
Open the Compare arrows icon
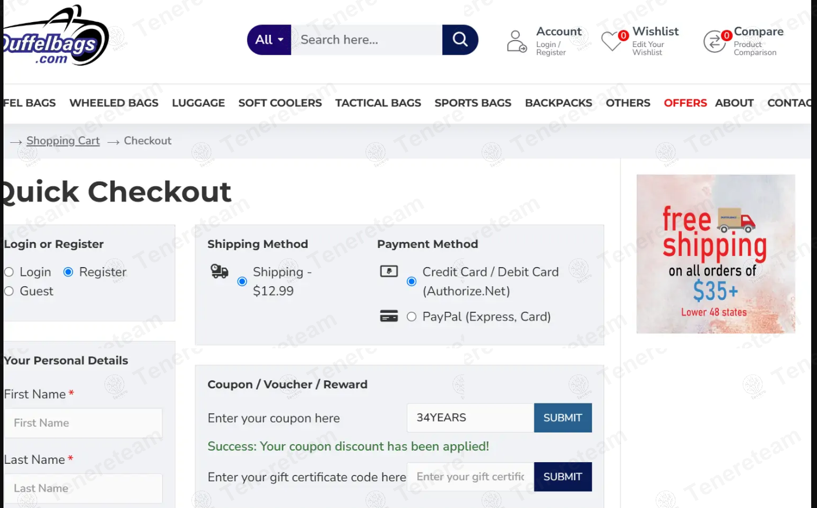(x=714, y=42)
